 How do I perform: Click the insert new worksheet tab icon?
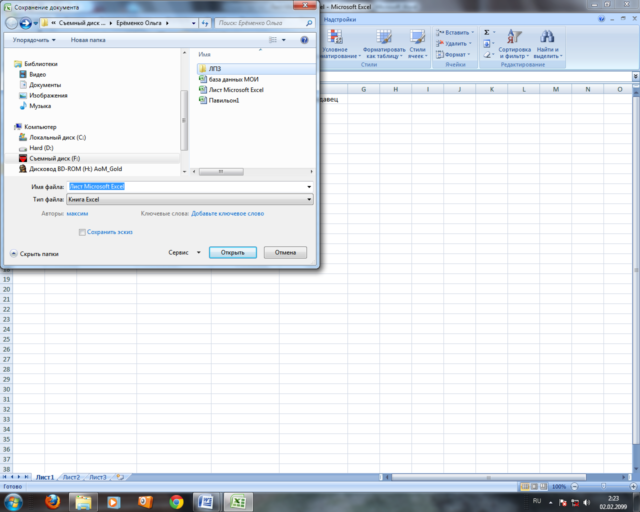point(120,477)
